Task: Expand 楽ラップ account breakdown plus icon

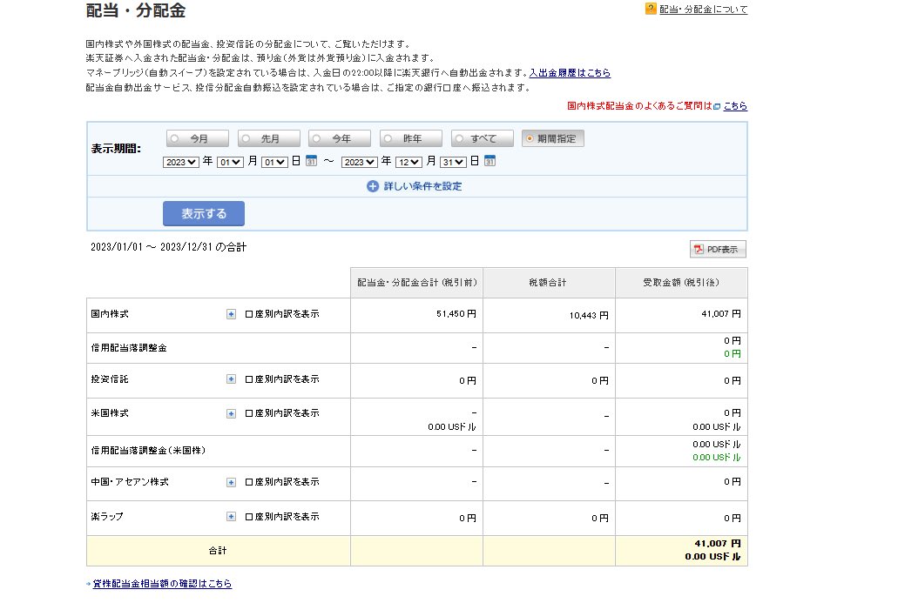Action: pos(231,517)
